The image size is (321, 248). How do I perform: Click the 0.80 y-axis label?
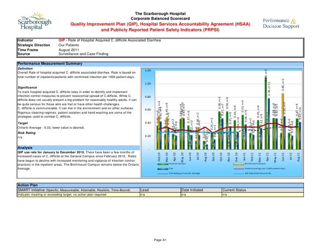[148, 97]
